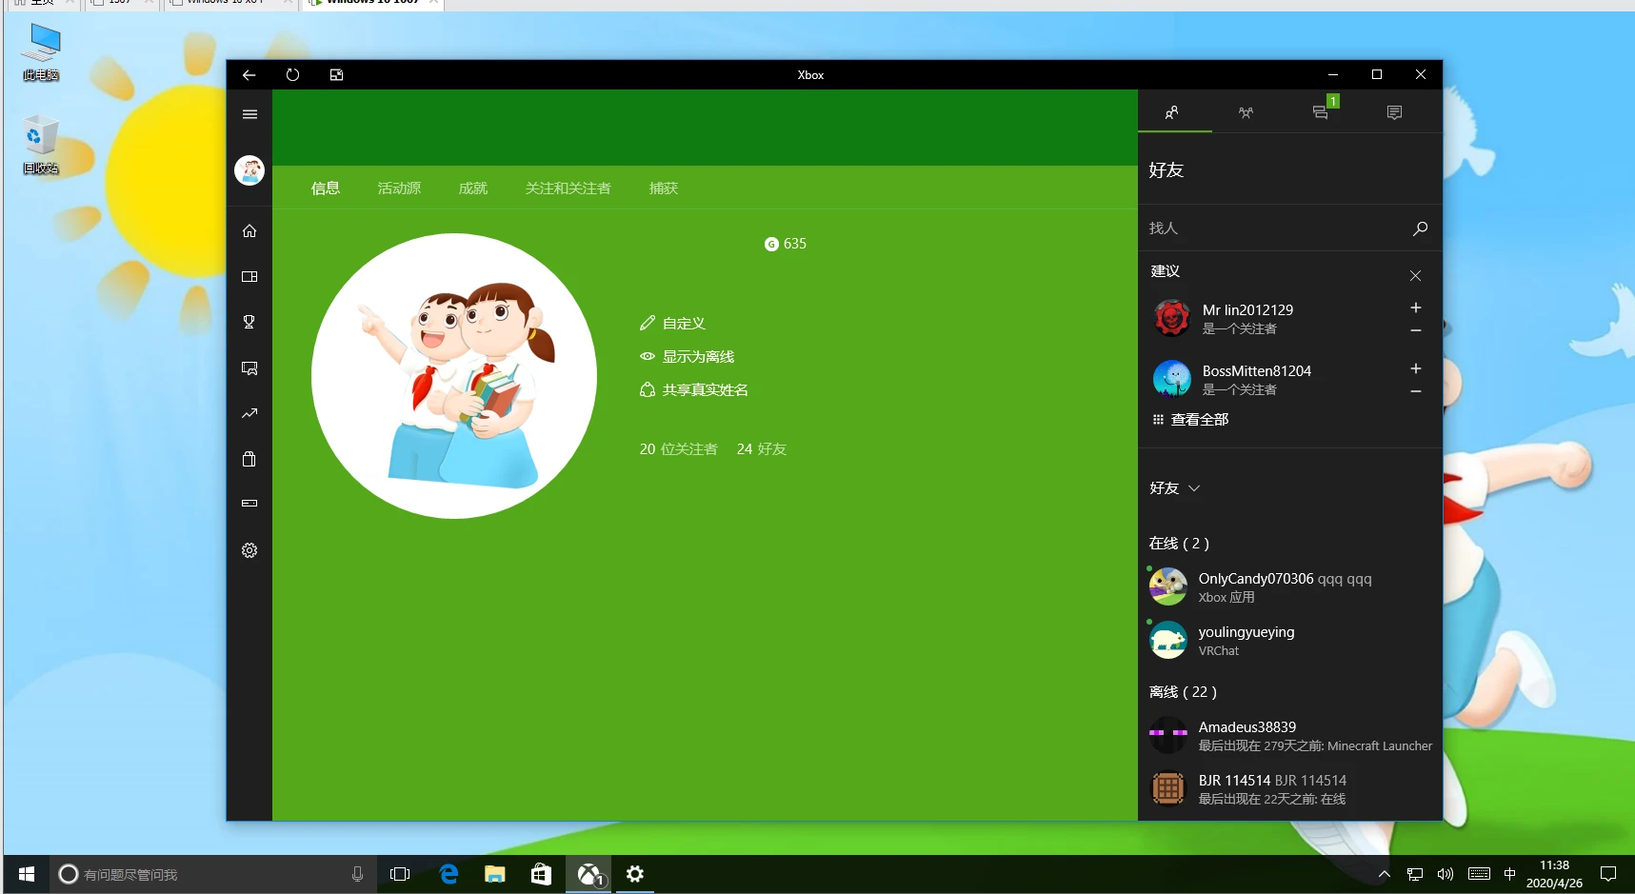1635x894 pixels.
Task: Click the search magnifier in Find people
Action: pyautogui.click(x=1420, y=228)
